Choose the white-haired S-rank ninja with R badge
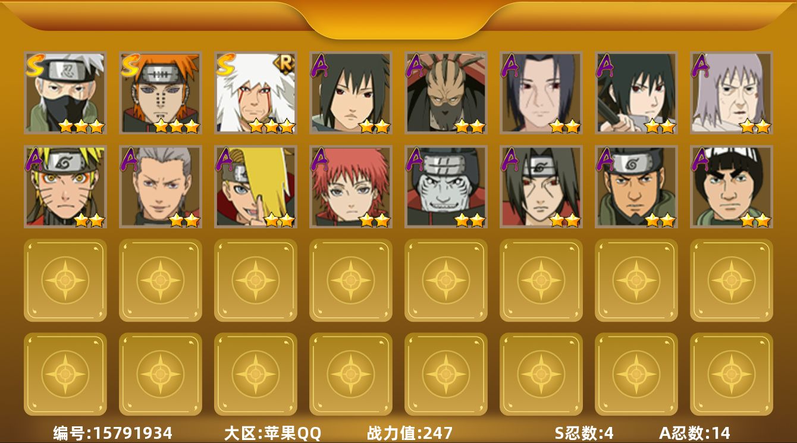The image size is (797, 443). [255, 93]
